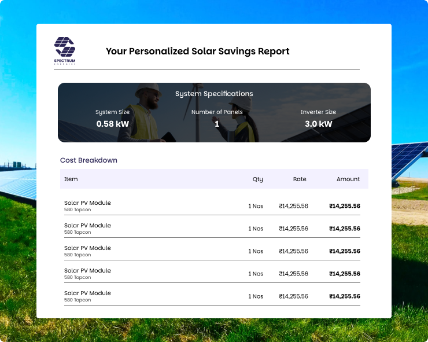
Task: Click the Item column header
Action: click(x=71, y=179)
